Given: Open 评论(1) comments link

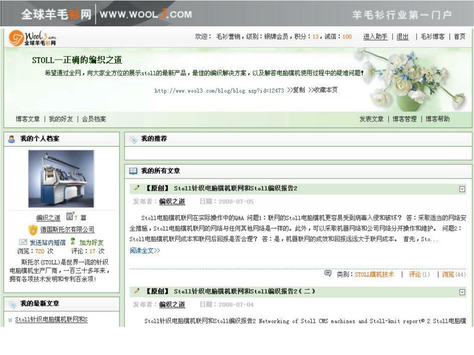Looking at the screenshot, I should point(419,275).
